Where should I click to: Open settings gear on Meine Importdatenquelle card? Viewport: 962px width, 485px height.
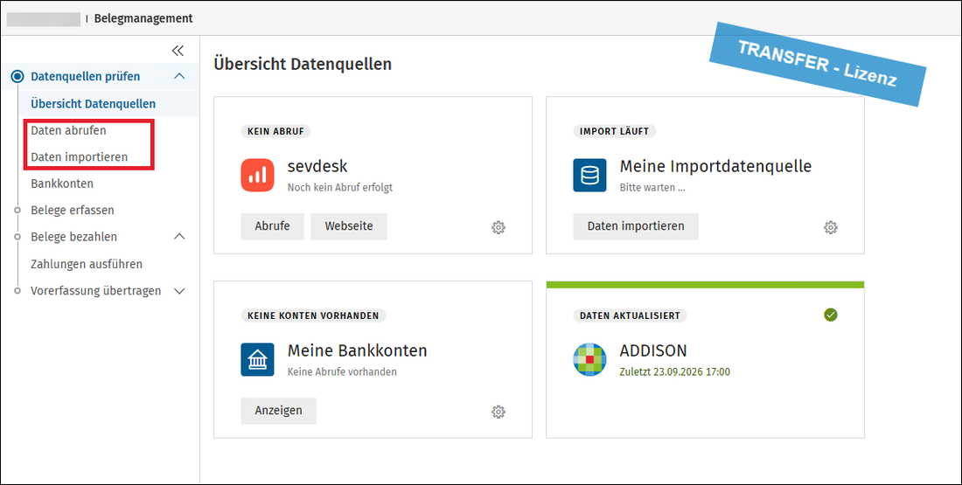[830, 227]
